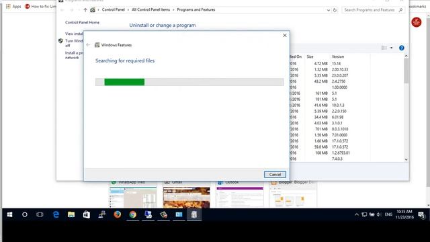Click the Control Panel breadcrumb segment

click(x=114, y=9)
